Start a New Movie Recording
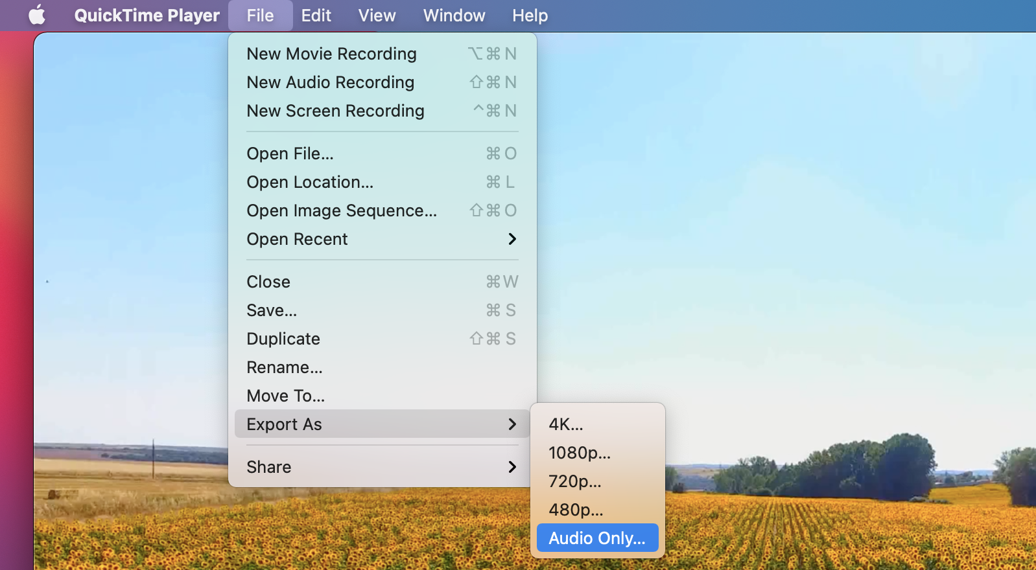1036x570 pixels. 382,54
